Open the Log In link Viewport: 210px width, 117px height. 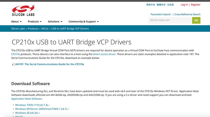click(184, 5)
